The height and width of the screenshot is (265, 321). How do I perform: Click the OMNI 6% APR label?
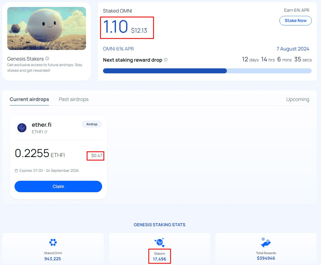coord(118,49)
